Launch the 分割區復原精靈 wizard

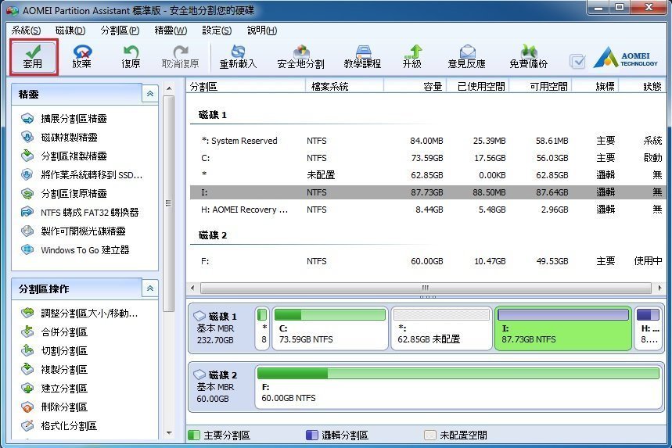63,194
